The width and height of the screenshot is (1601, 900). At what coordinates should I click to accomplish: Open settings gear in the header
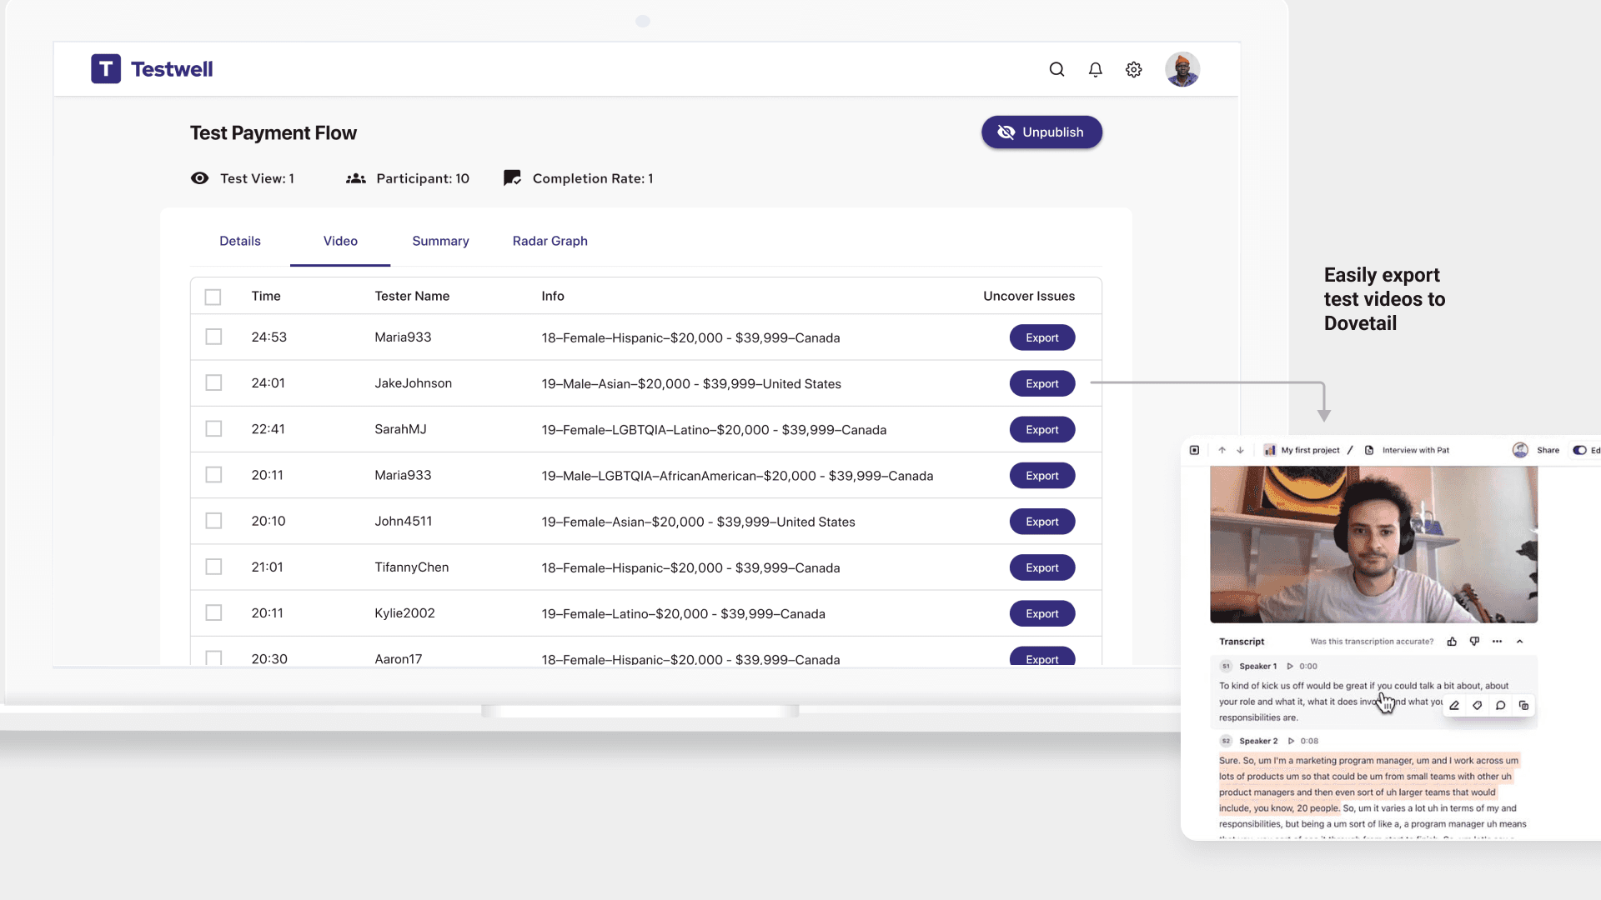(x=1133, y=70)
